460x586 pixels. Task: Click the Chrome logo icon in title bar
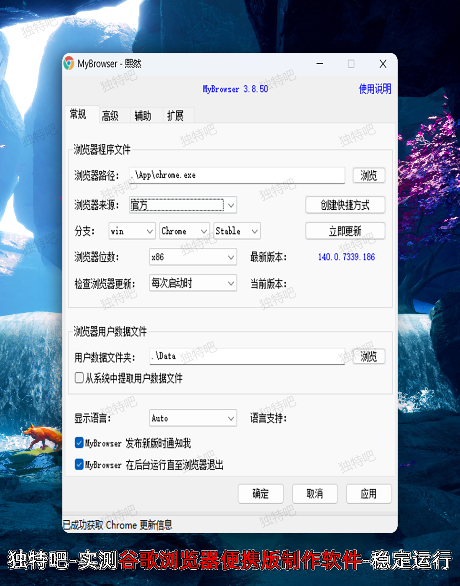[69, 64]
